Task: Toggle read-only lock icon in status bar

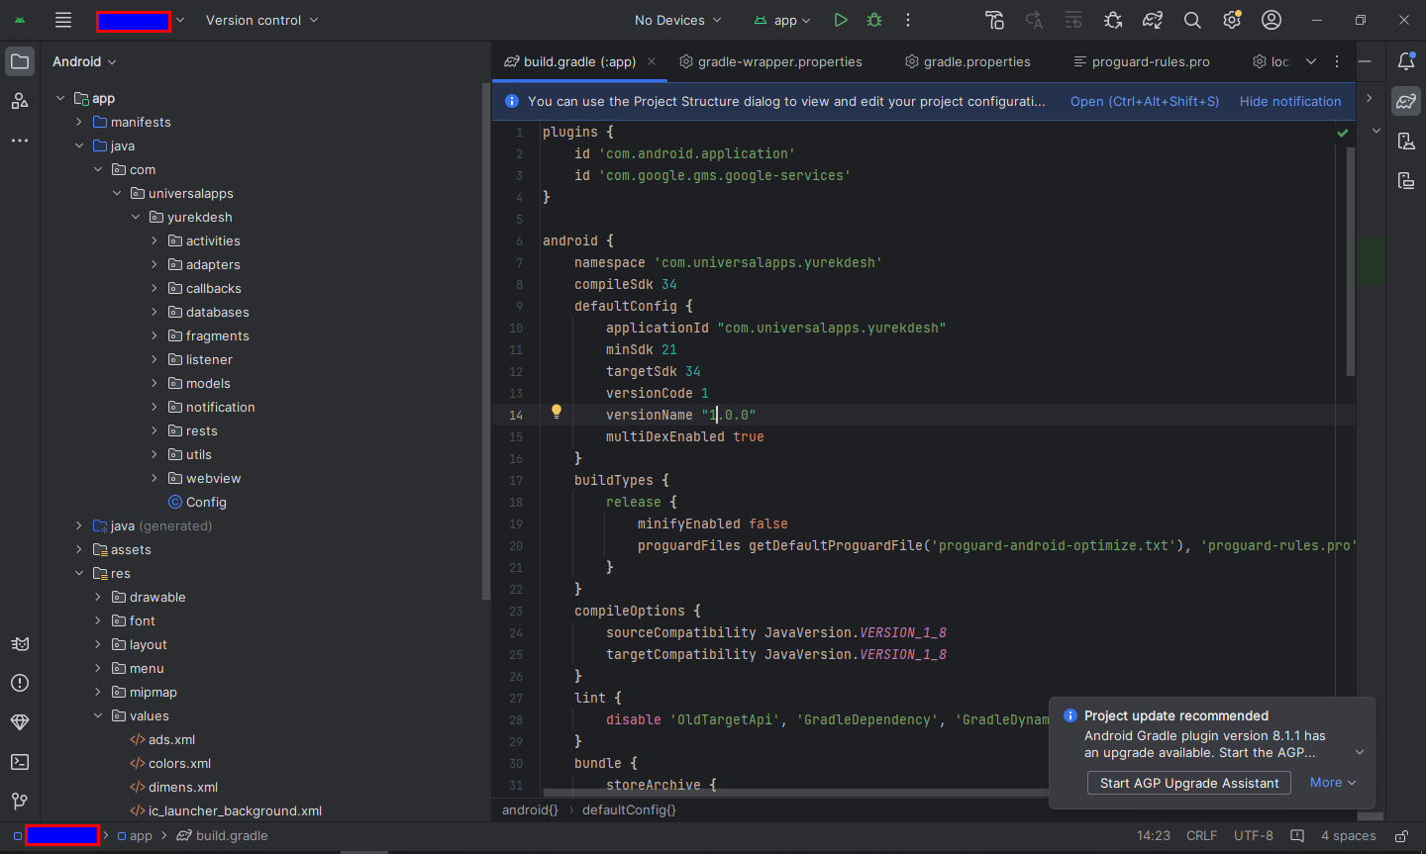Action: click(1402, 836)
